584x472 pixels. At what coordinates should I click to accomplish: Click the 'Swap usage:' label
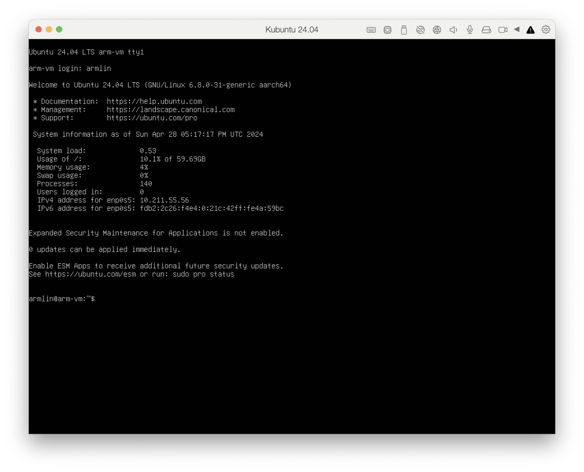(59, 176)
